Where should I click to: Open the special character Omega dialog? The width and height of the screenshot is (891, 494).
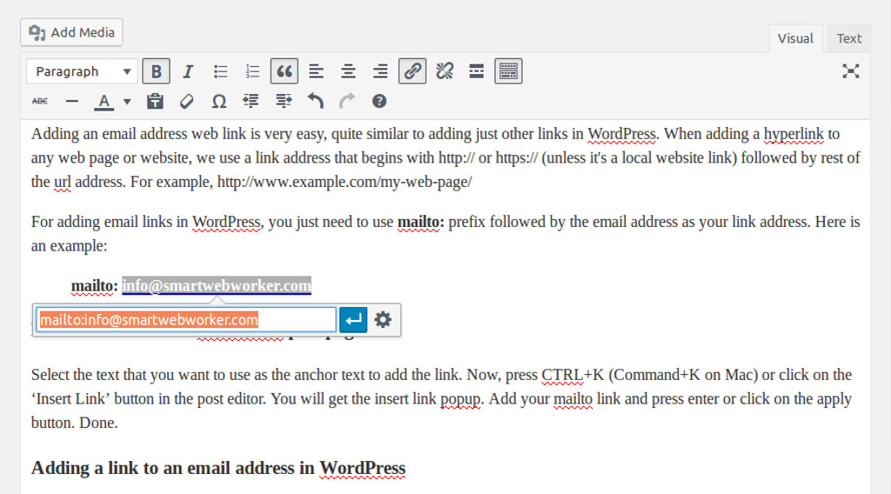click(x=218, y=101)
